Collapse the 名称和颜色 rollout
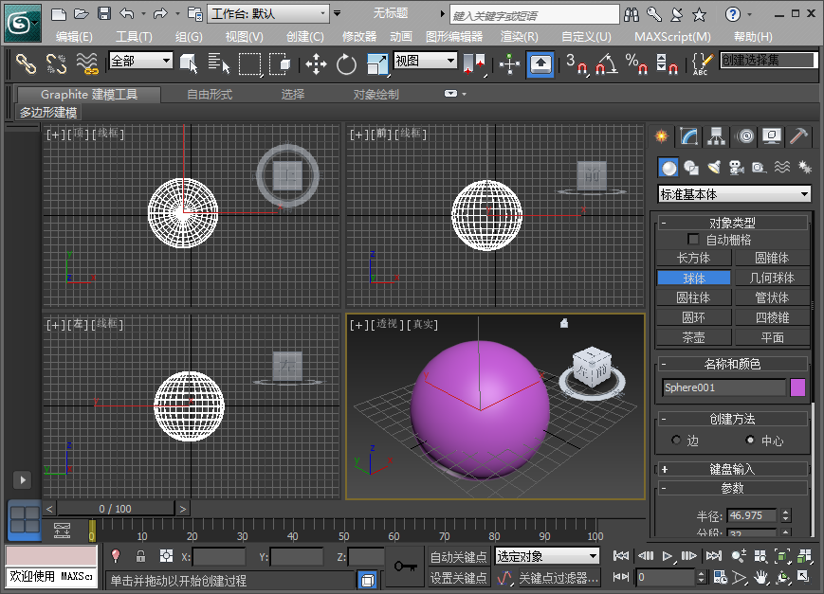 [732, 364]
